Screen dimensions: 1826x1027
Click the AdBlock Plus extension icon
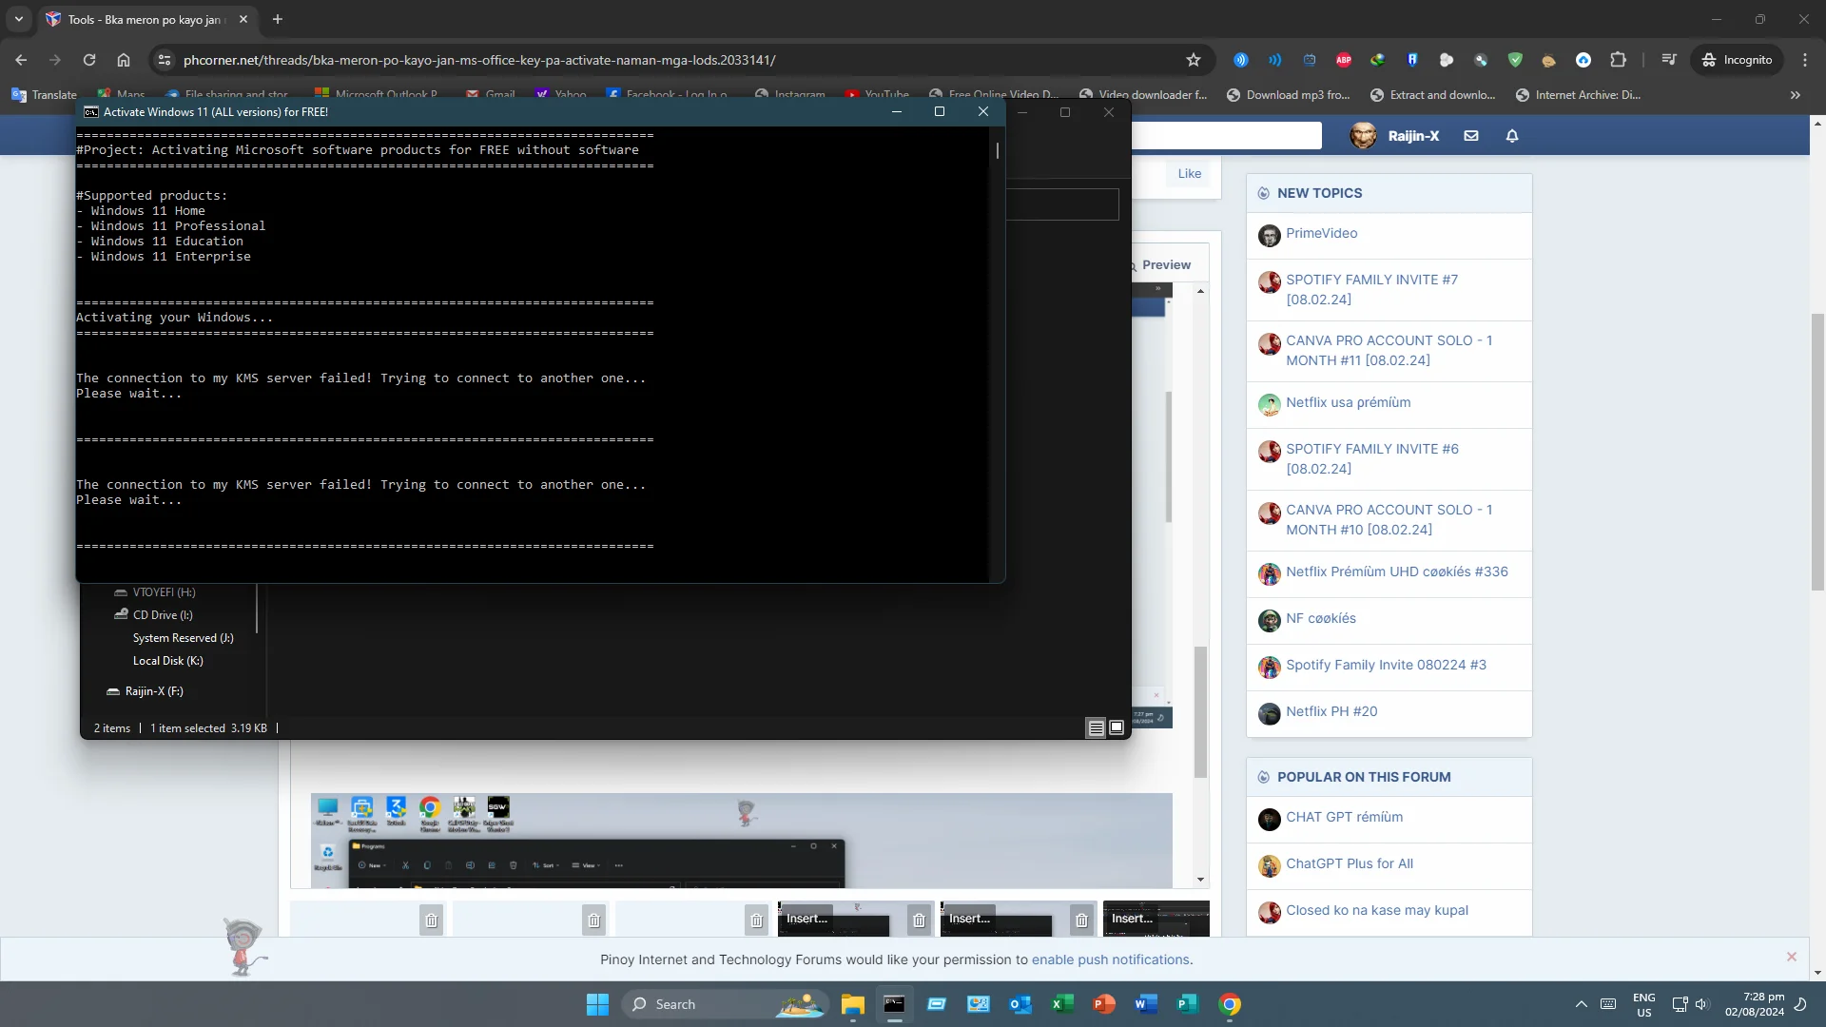point(1344,60)
